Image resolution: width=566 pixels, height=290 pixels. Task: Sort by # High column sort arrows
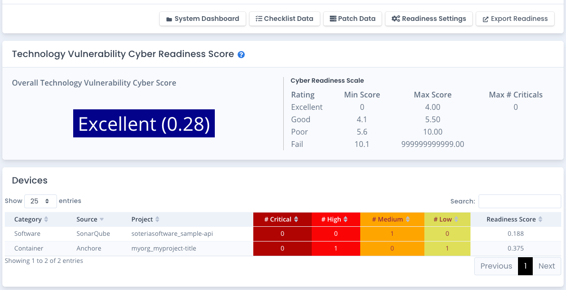[x=345, y=219]
